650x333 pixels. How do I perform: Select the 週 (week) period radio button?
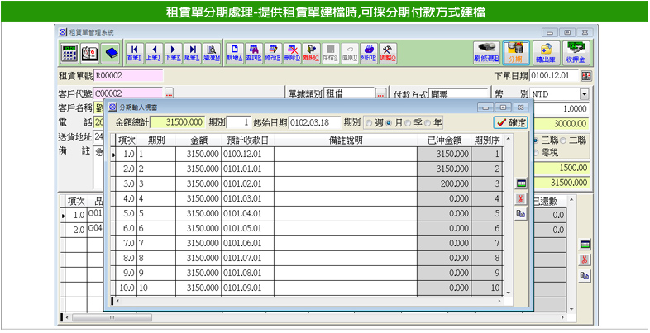(x=369, y=123)
